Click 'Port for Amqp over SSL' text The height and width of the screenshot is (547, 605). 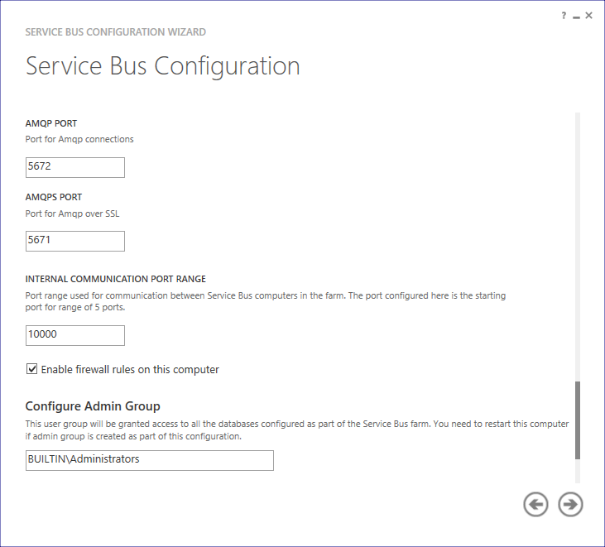pos(72,214)
